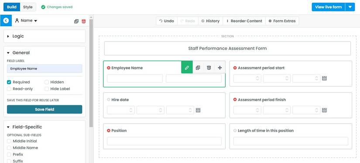Duplicate field icon in sidebar header
Screen dimensions: 360x163
pos(76,21)
